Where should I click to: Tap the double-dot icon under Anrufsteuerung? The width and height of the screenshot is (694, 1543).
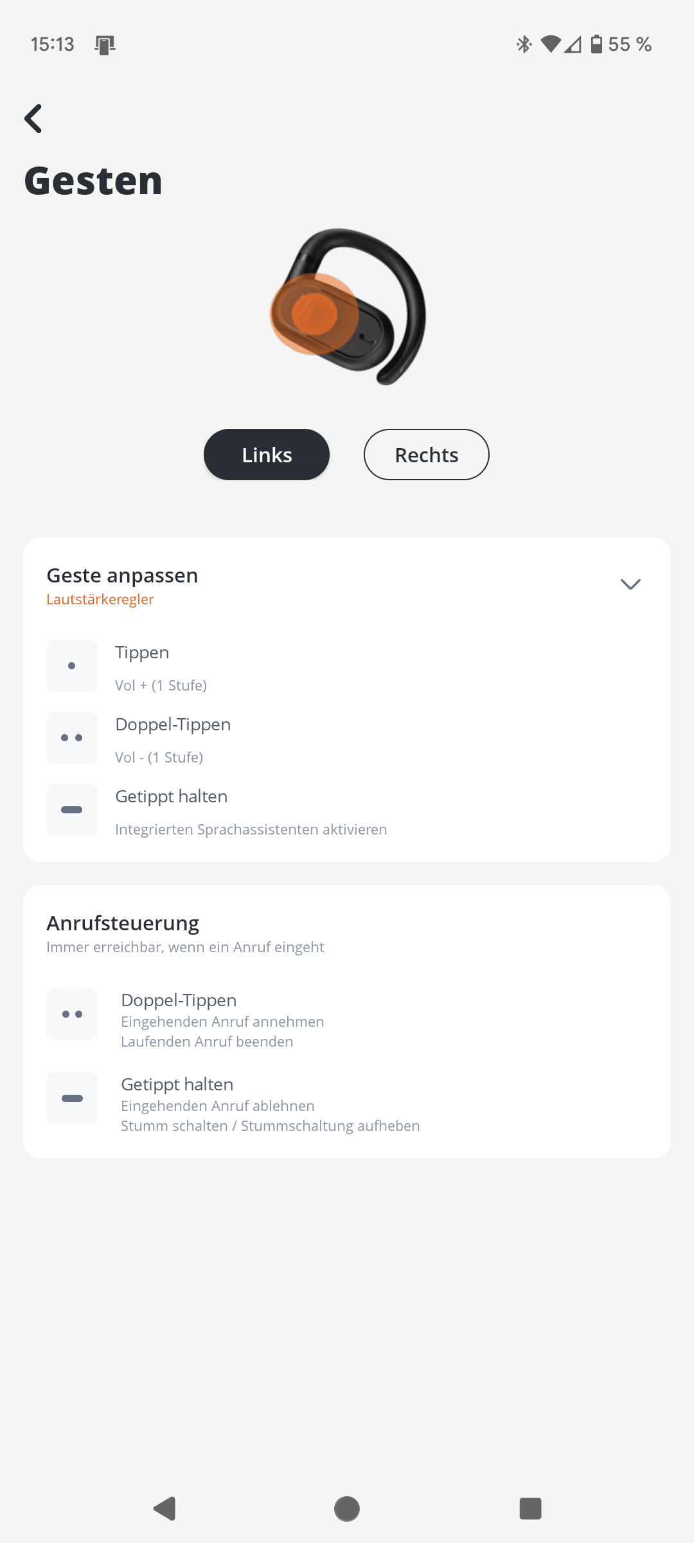tap(72, 1014)
